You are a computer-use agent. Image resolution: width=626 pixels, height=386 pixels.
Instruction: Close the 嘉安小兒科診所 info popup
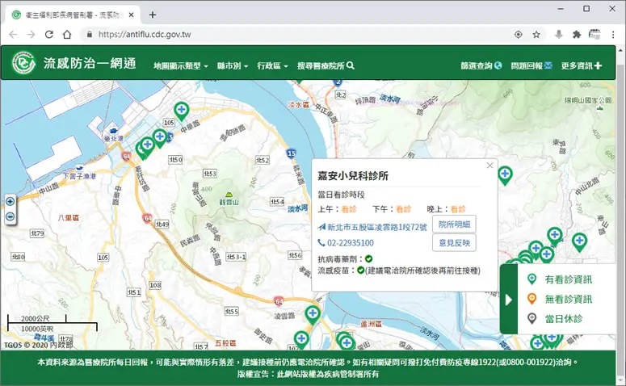click(x=489, y=166)
